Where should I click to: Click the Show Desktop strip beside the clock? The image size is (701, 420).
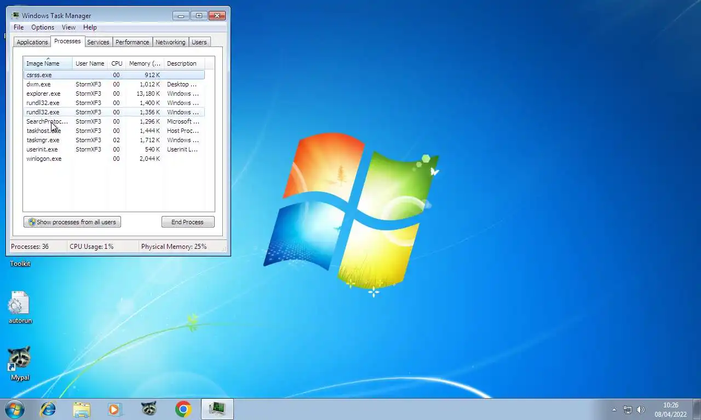pos(697,410)
